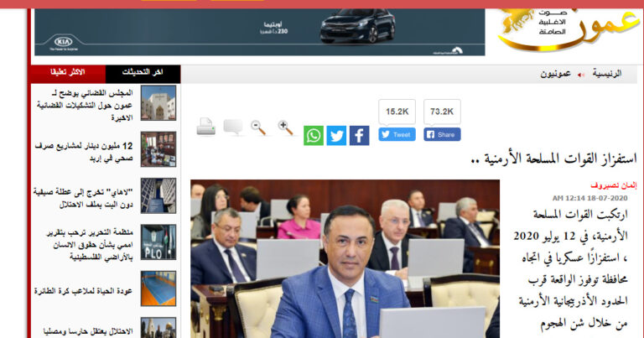Open comments via speech bubble icon
The width and height of the screenshot is (644, 338).
point(233,127)
